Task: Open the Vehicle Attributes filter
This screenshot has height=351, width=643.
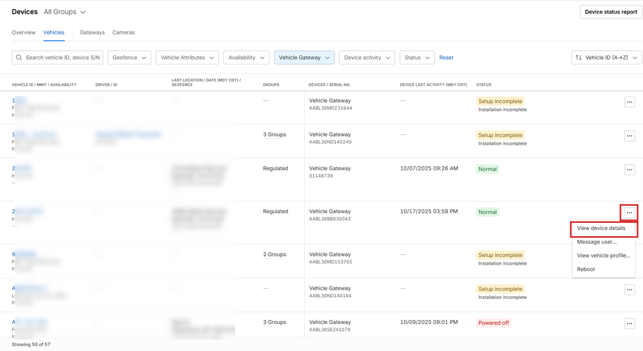Action: (x=187, y=58)
